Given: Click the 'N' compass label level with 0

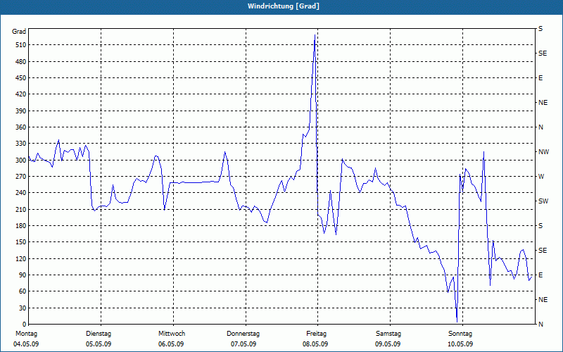Looking at the screenshot, I should pos(540,325).
